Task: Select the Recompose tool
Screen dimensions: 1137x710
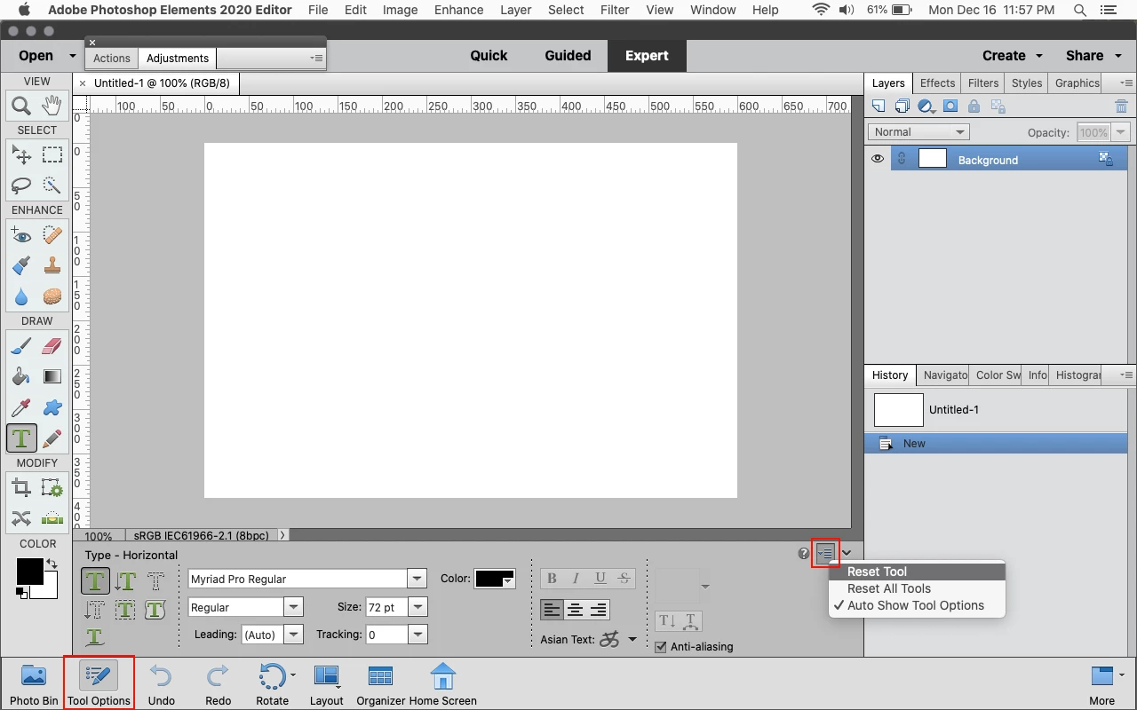Action: click(x=52, y=487)
